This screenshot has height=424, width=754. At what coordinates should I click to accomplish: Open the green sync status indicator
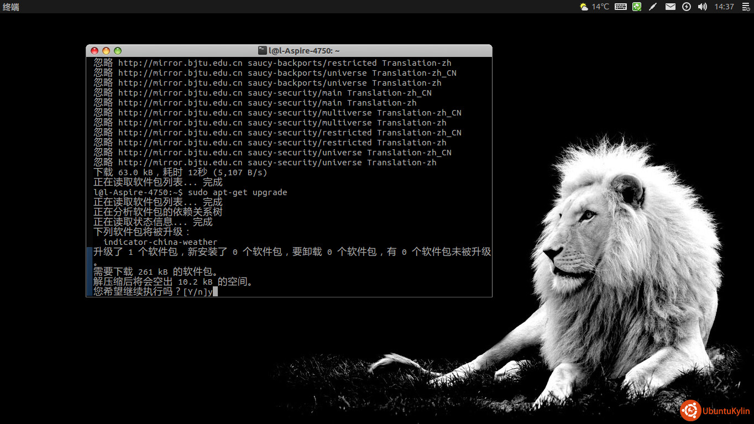click(x=637, y=7)
